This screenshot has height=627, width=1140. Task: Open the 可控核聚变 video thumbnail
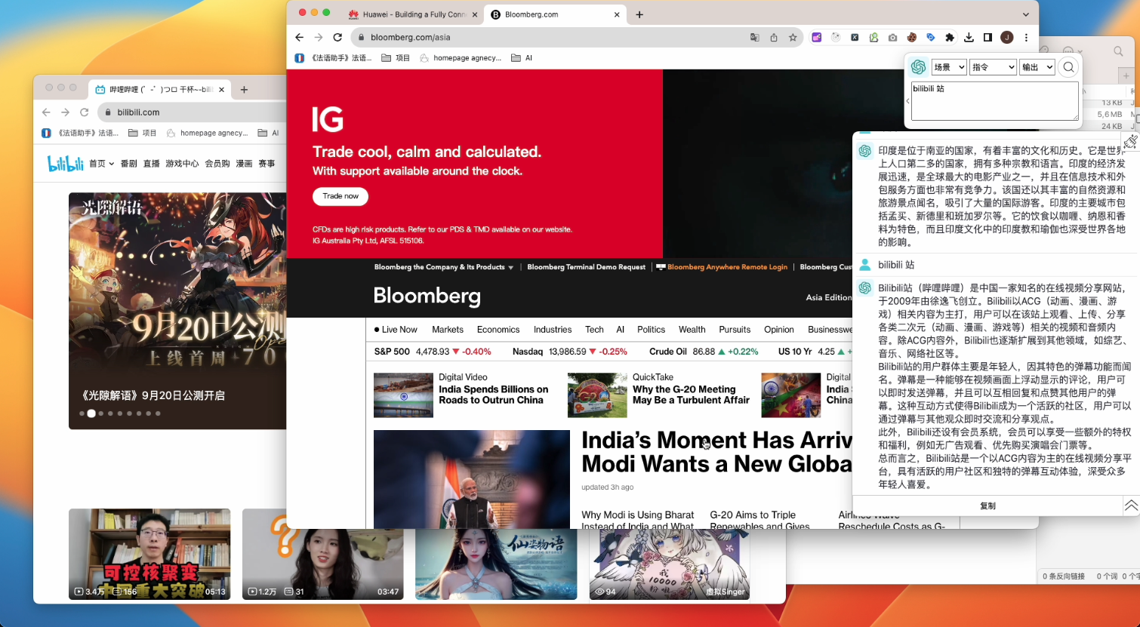pos(149,554)
